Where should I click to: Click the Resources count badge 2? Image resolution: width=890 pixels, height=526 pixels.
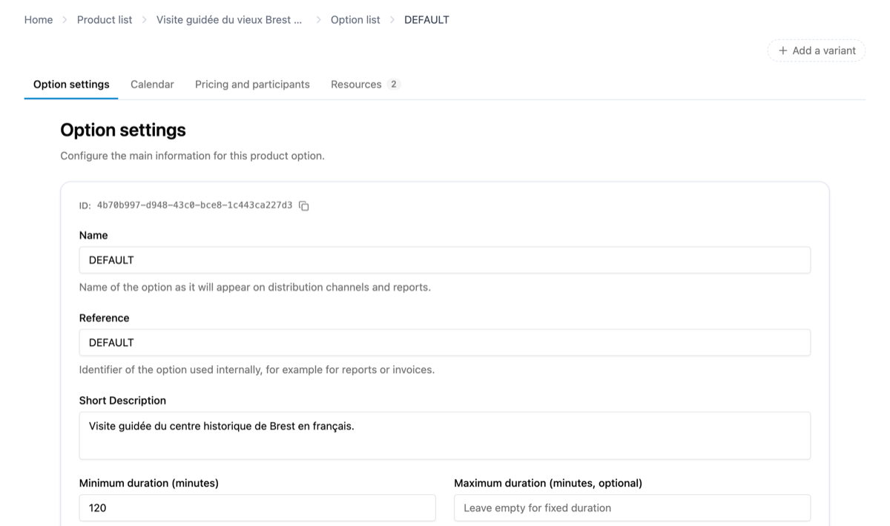pos(394,85)
